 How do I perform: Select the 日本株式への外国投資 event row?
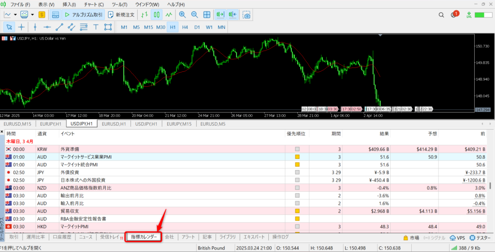(x=246, y=180)
